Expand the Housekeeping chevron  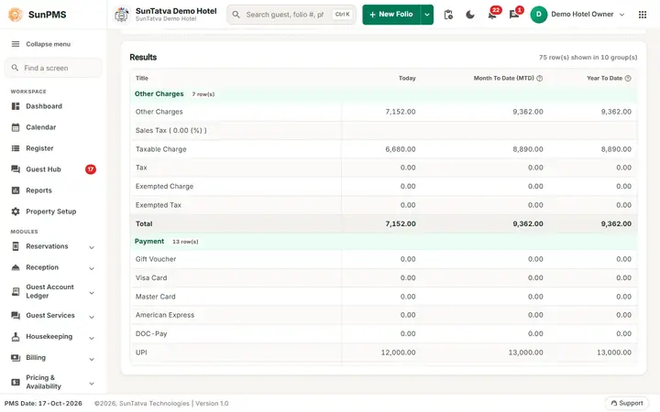[92, 338]
